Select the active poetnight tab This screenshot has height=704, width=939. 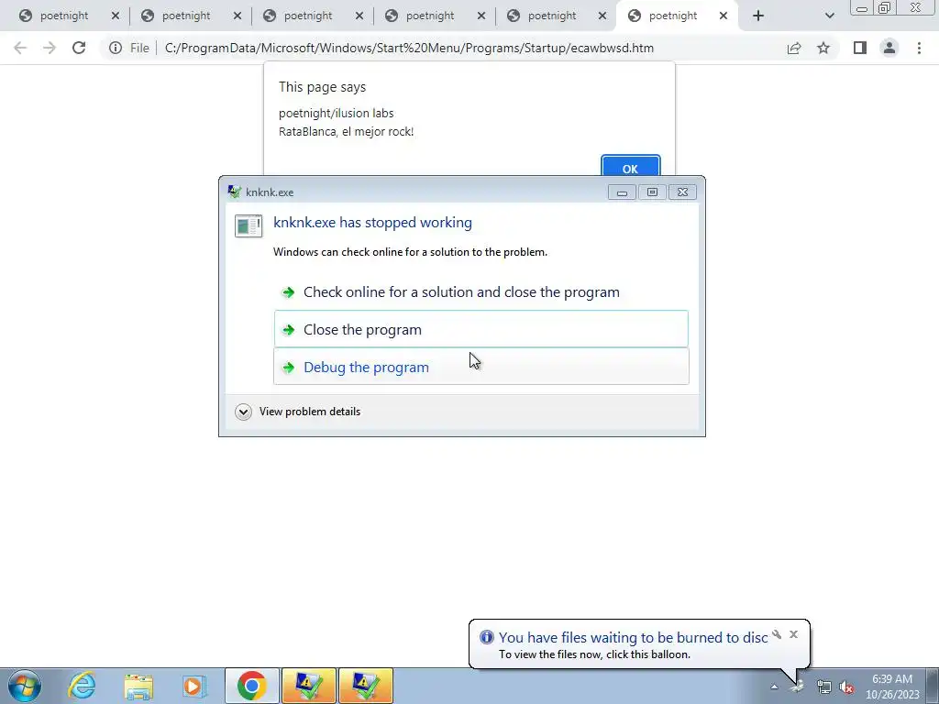pyautogui.click(x=672, y=16)
